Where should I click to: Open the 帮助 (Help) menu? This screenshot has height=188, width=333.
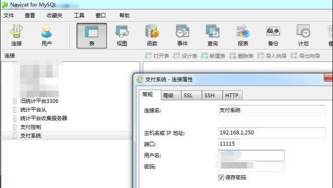pos(124,16)
